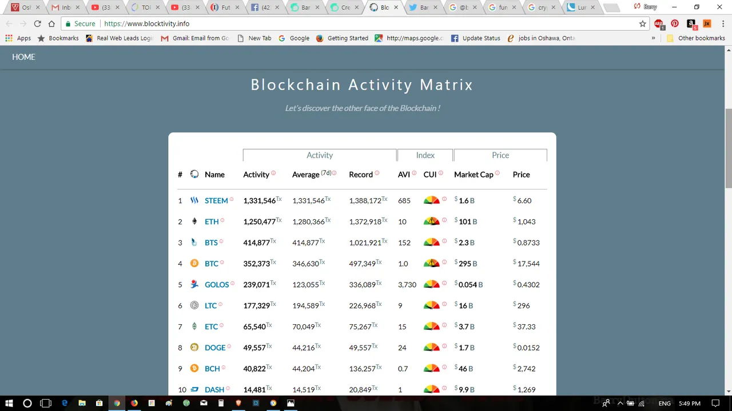Click the STEEM coin logo icon
This screenshot has height=411, width=732.
point(194,200)
